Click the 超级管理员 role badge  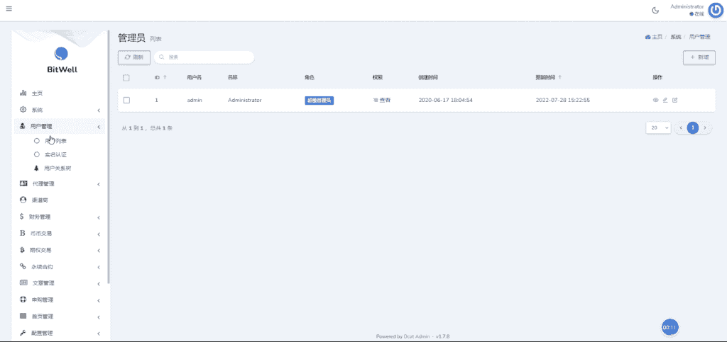[319, 101]
